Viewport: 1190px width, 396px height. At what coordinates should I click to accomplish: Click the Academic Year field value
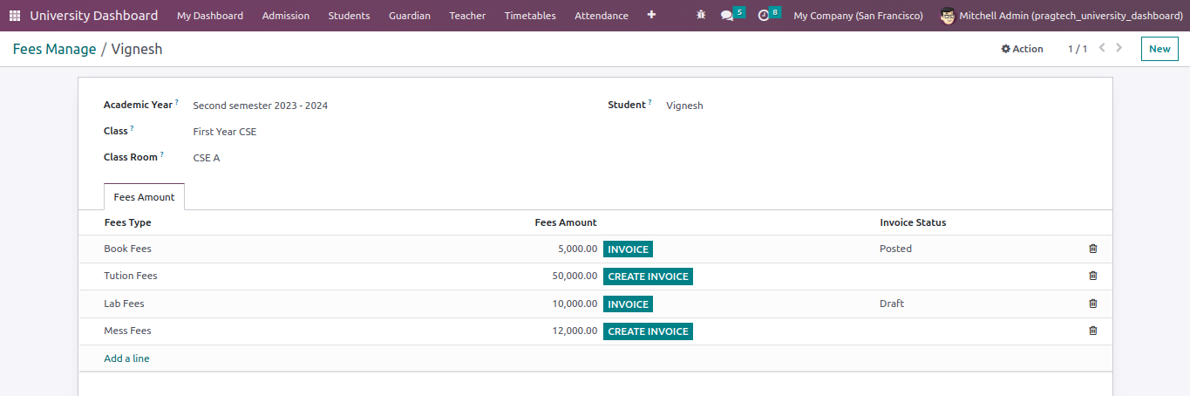click(x=260, y=106)
